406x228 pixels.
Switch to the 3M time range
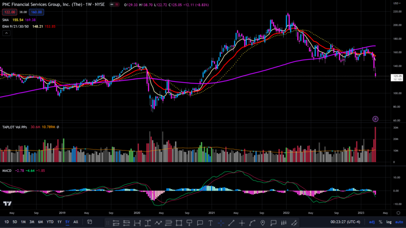coord(32,222)
